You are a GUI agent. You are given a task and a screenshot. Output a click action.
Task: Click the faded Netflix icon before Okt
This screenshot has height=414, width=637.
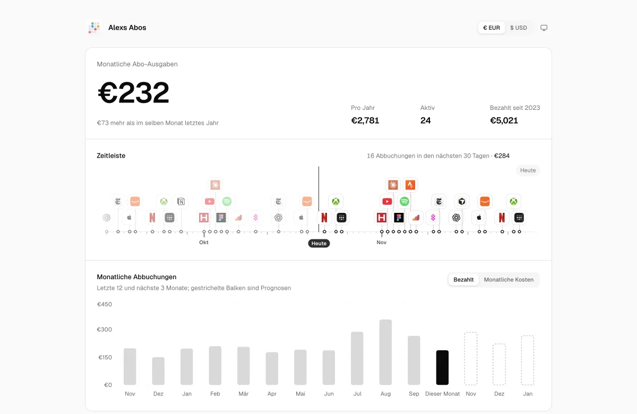click(x=152, y=218)
